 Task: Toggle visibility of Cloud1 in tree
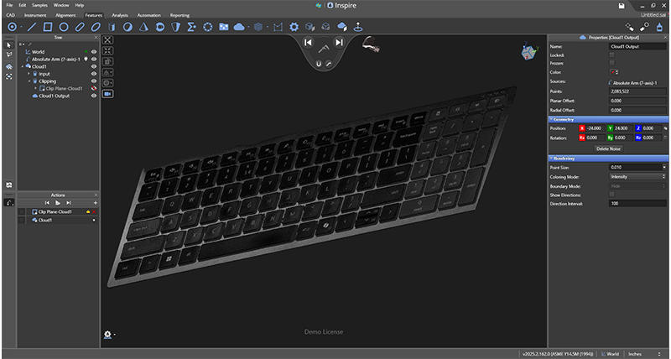94,66
